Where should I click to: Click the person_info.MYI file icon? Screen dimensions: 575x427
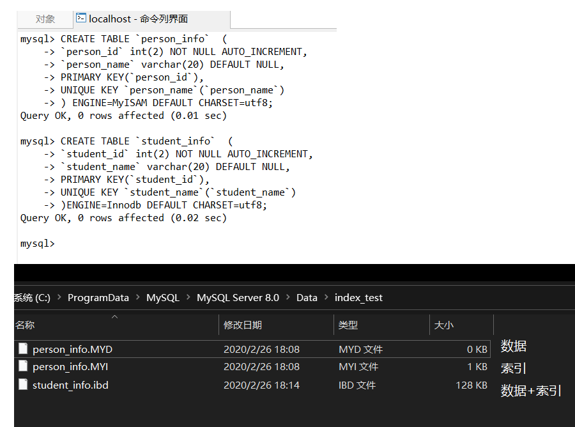(24, 366)
